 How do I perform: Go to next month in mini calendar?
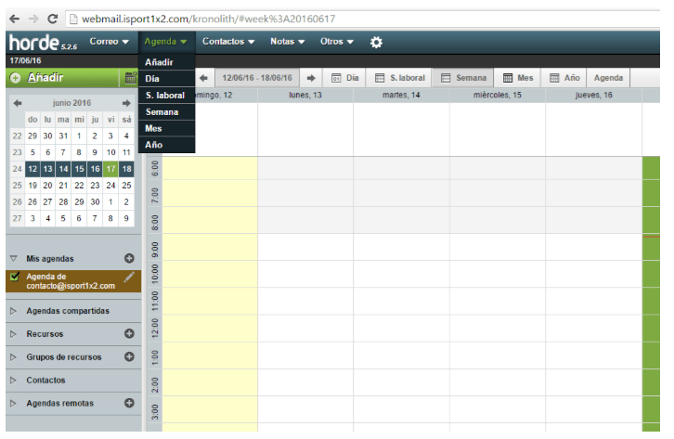126,103
